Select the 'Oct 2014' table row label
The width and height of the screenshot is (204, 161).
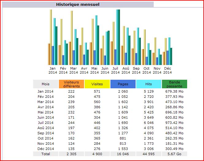pyautogui.click(x=45, y=138)
